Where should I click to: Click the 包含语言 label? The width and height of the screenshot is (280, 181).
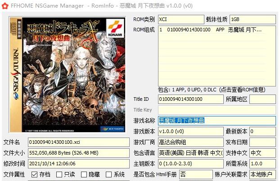[x=144, y=153]
